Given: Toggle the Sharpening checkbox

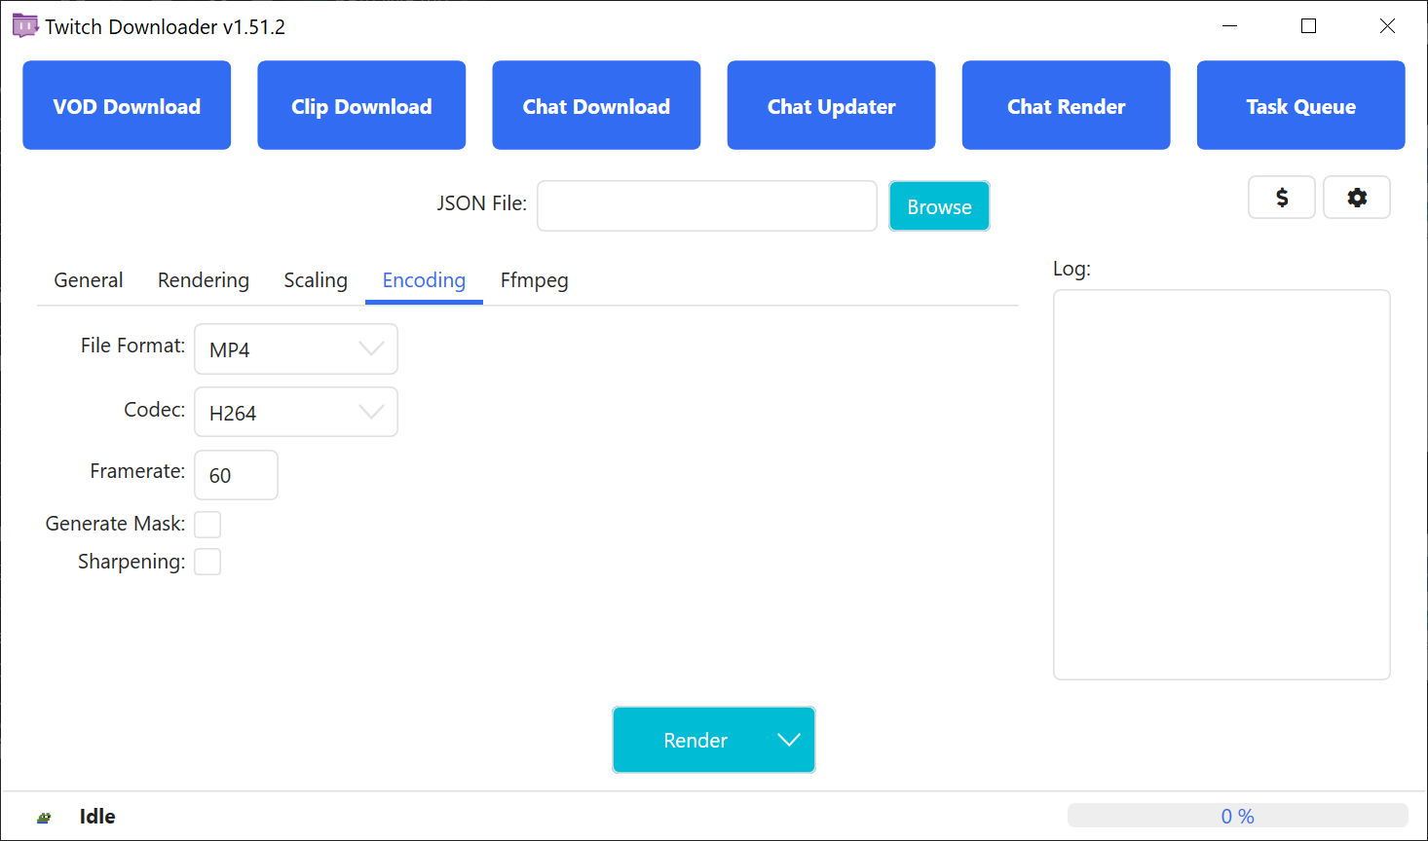Looking at the screenshot, I should click(x=207, y=562).
